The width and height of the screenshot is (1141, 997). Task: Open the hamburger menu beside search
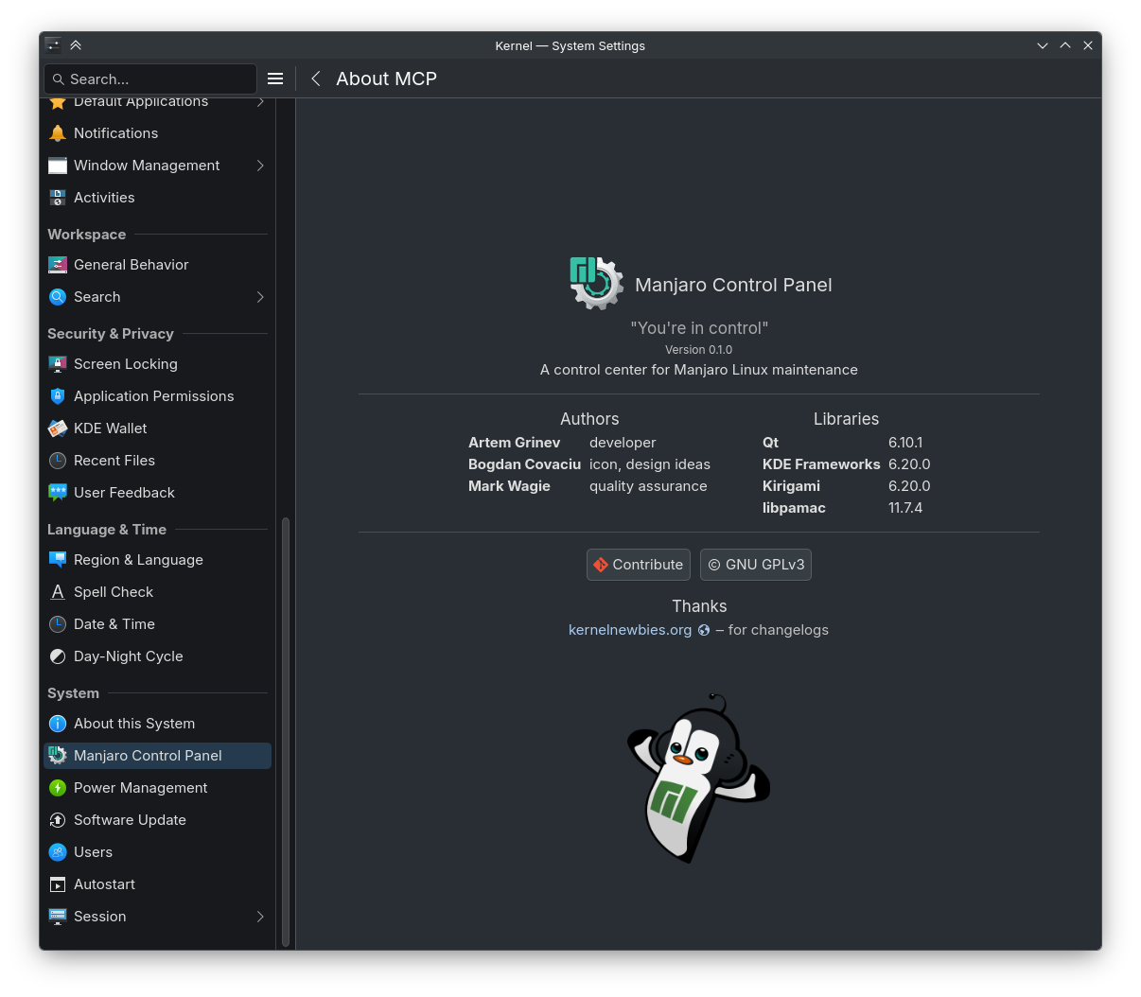click(275, 79)
